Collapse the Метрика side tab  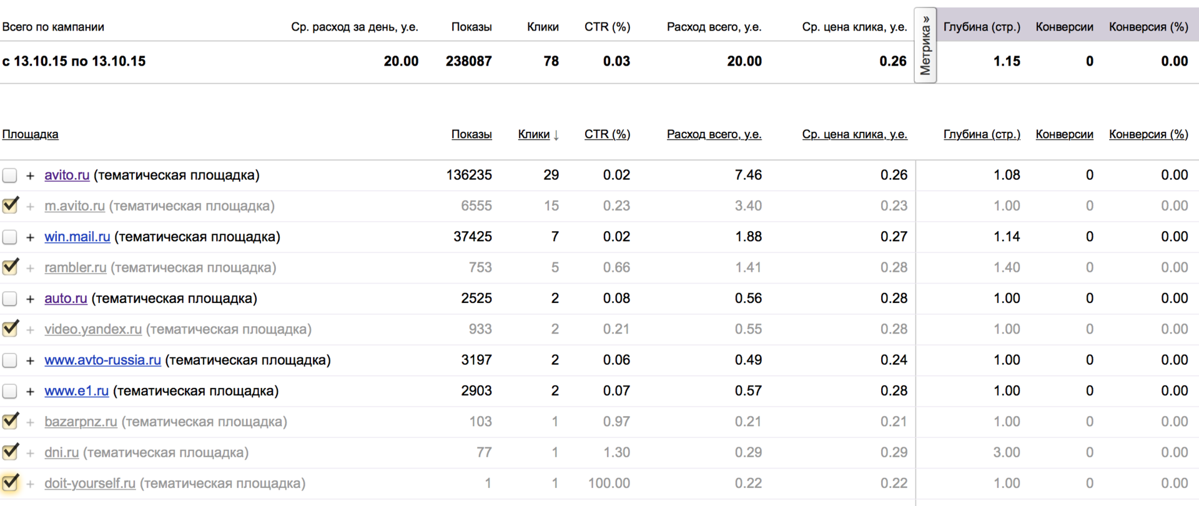(x=925, y=45)
